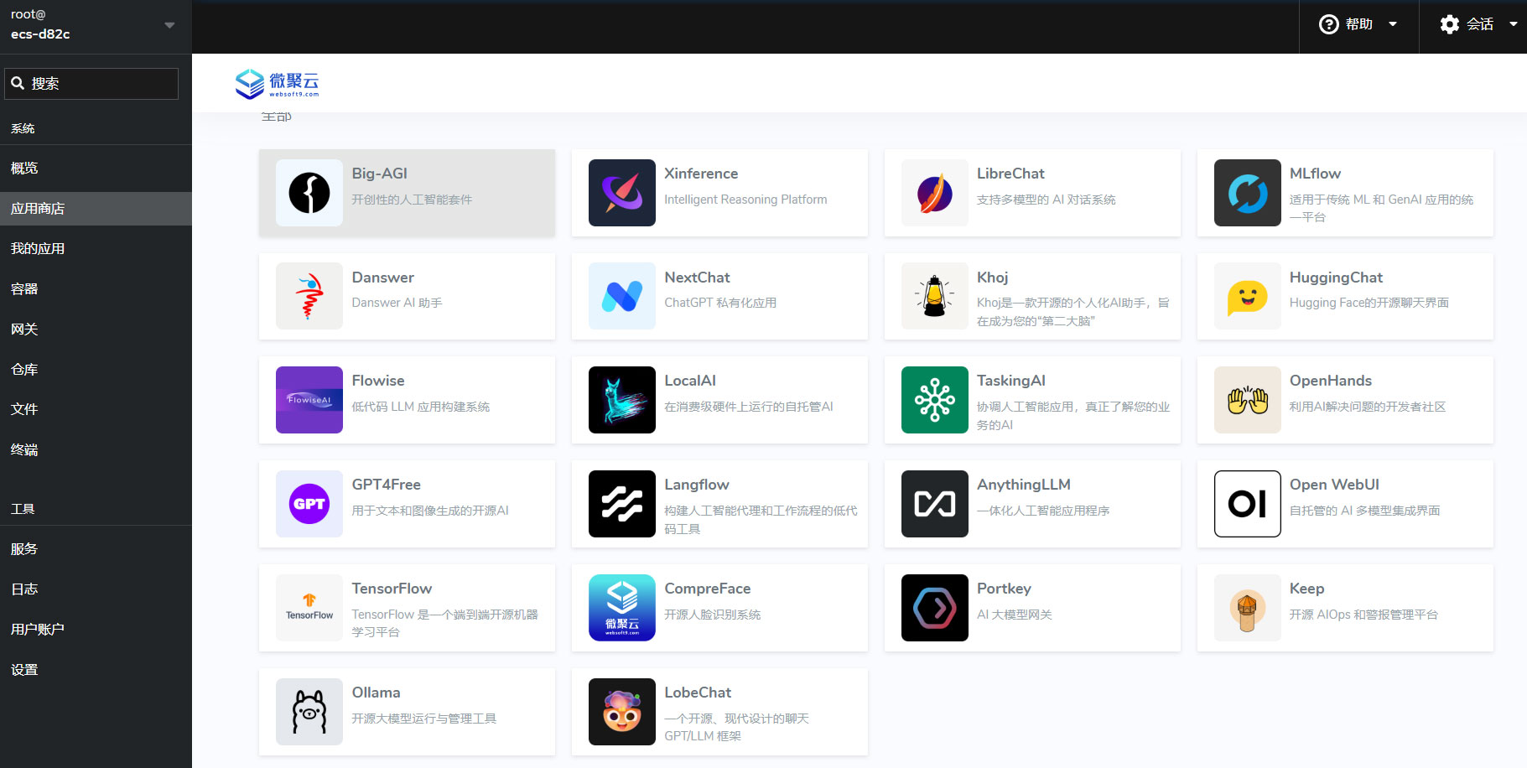Screen dimensions: 1527x768
Task: Click the Big-AGI app icon
Action: point(309,193)
